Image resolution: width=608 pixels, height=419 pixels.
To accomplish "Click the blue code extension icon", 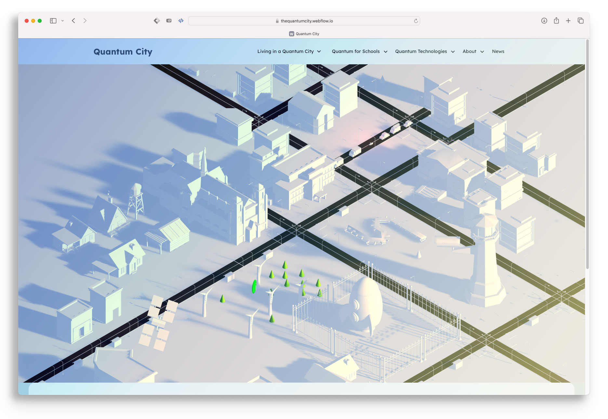I will click(x=181, y=20).
